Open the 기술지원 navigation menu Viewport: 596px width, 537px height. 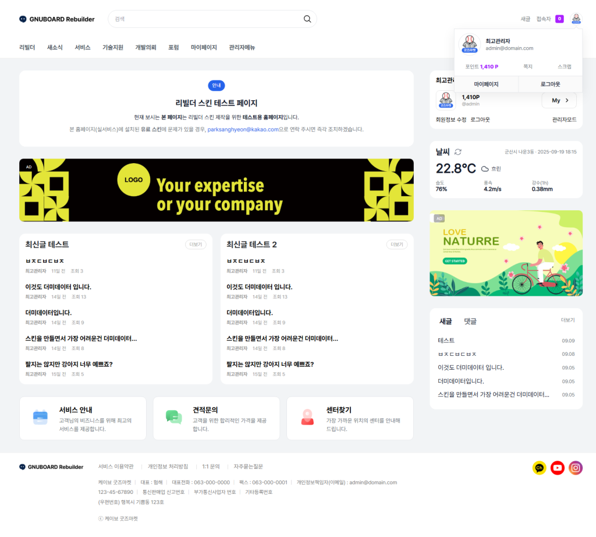[113, 48]
